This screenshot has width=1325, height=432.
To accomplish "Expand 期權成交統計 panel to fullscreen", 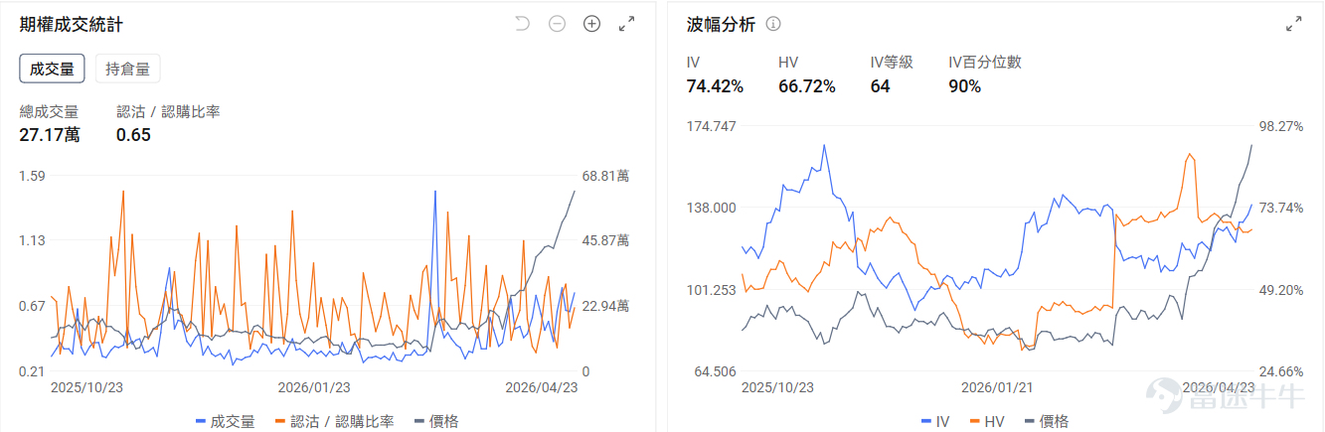I will click(626, 24).
